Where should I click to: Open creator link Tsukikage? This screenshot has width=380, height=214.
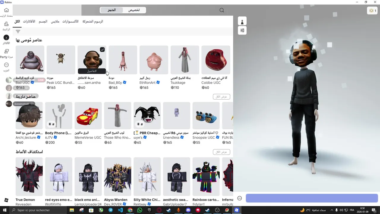[x=178, y=83]
